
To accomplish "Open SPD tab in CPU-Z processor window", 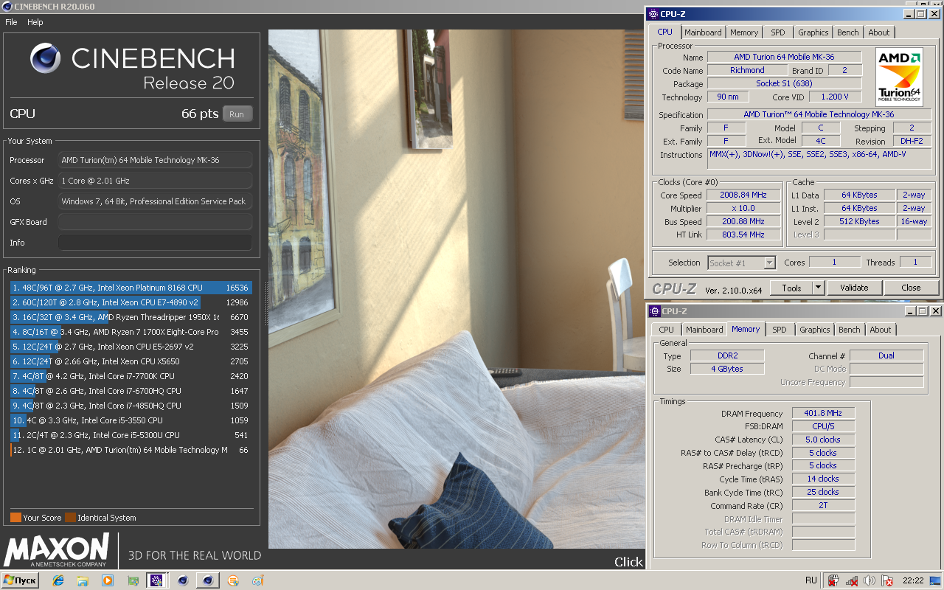I will click(778, 32).
